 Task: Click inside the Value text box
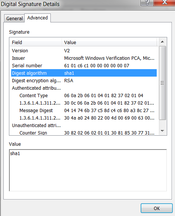(88, 170)
